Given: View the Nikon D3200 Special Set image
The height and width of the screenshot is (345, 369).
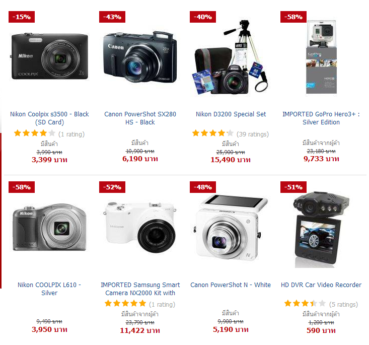Looking at the screenshot, I should point(231,58).
